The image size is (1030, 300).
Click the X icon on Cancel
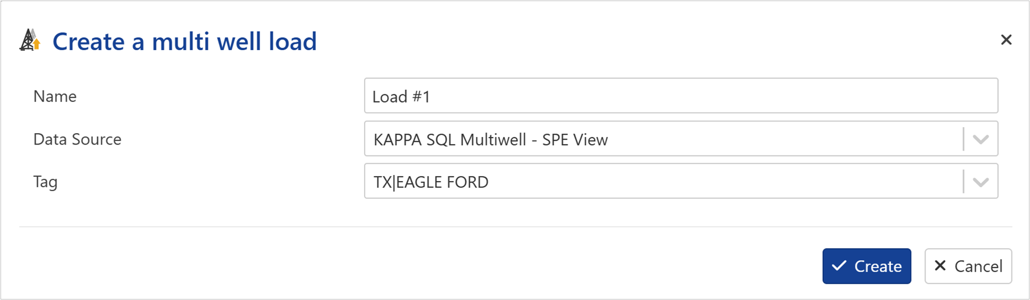pyautogui.click(x=940, y=266)
